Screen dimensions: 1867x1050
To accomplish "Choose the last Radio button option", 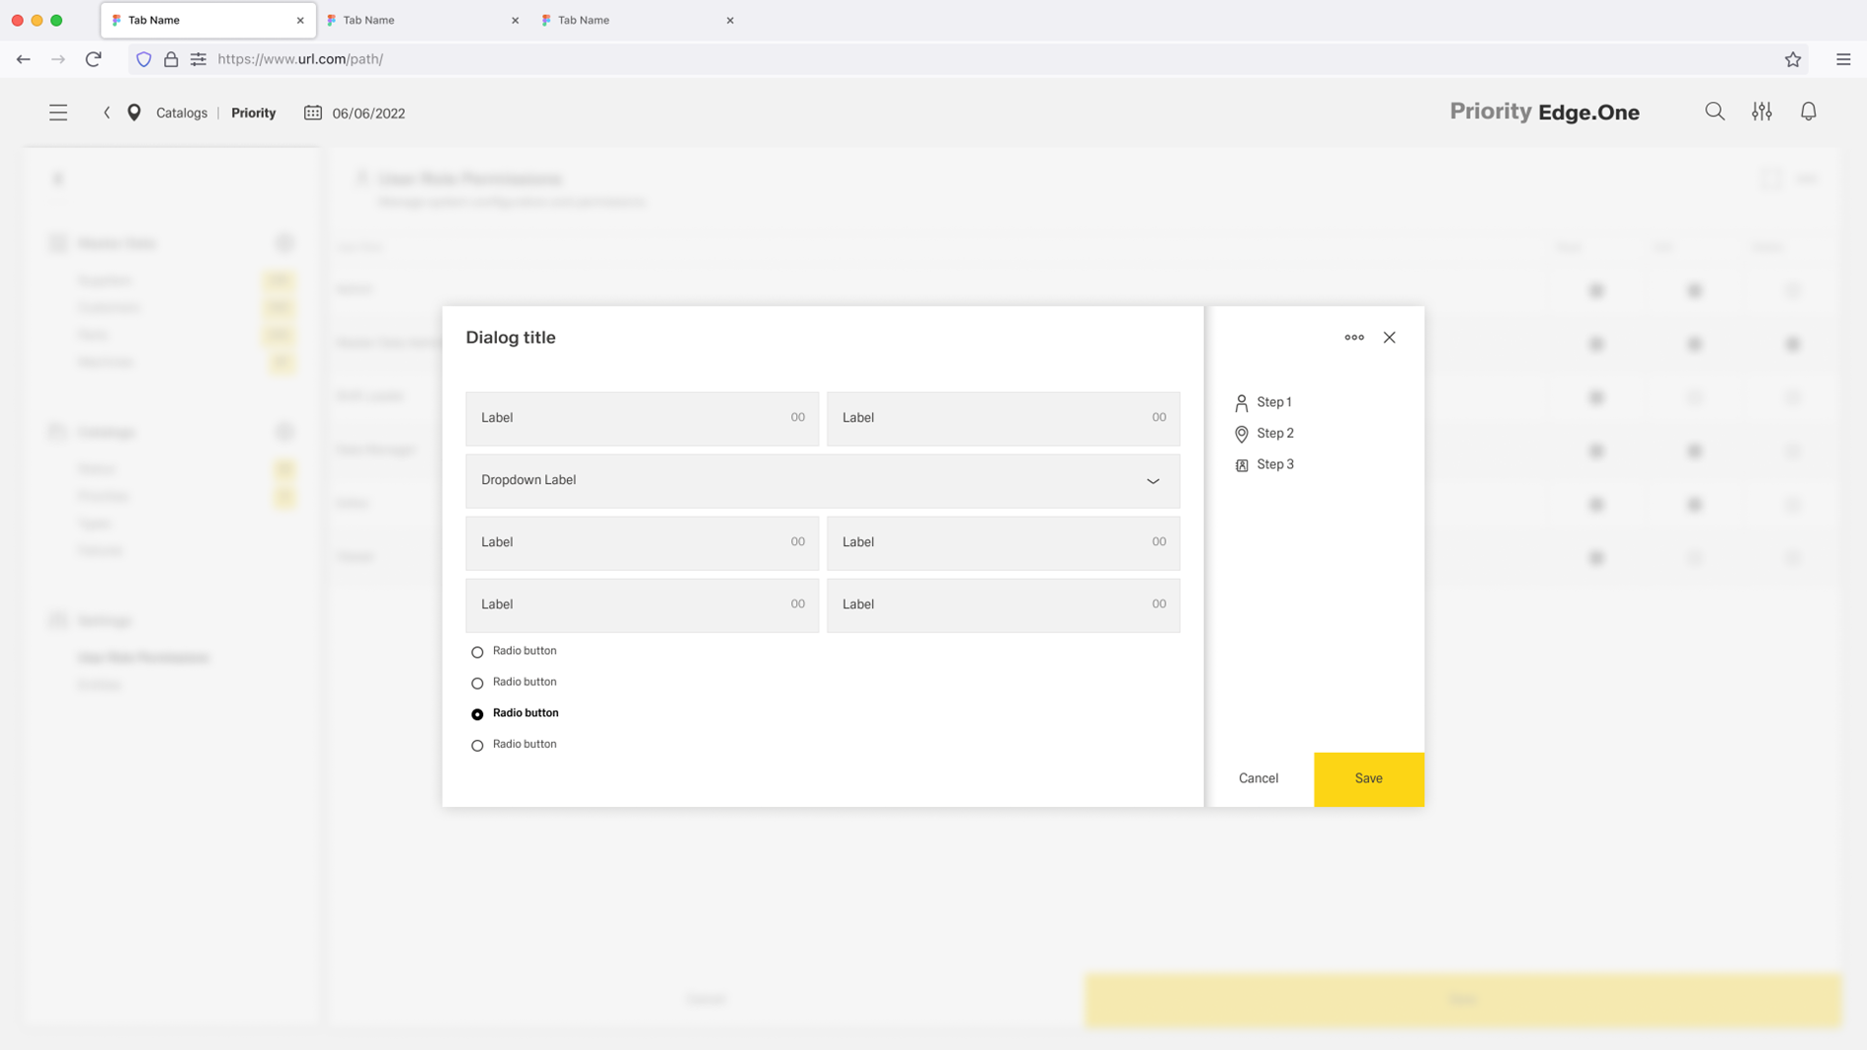I will pos(477,745).
